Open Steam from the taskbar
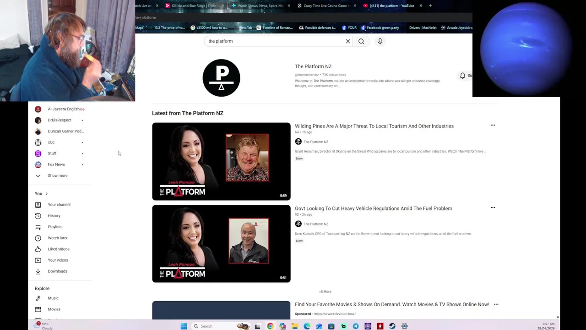The height and width of the screenshot is (330, 586). click(392, 326)
